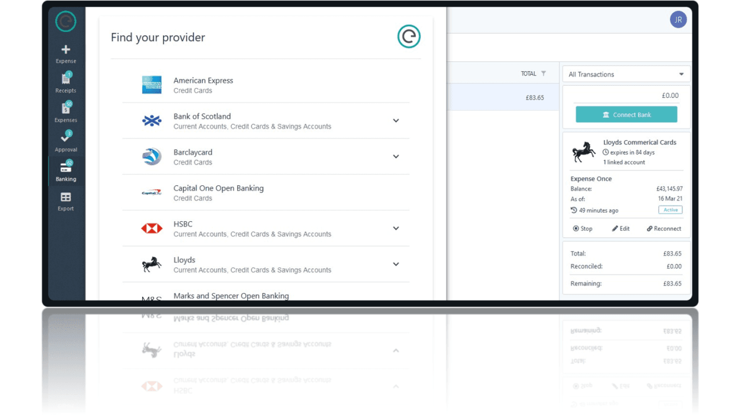Click the Reconciled amount £0.00
The height and width of the screenshot is (417, 742).
point(674,266)
